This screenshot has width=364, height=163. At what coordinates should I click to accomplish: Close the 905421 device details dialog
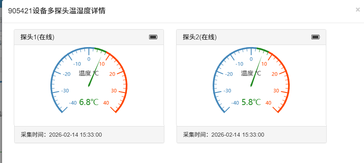click(x=358, y=10)
